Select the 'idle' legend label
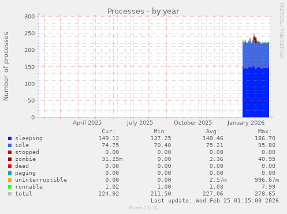Image resolution: width=287 pixels, height=214 pixels. tap(22, 145)
